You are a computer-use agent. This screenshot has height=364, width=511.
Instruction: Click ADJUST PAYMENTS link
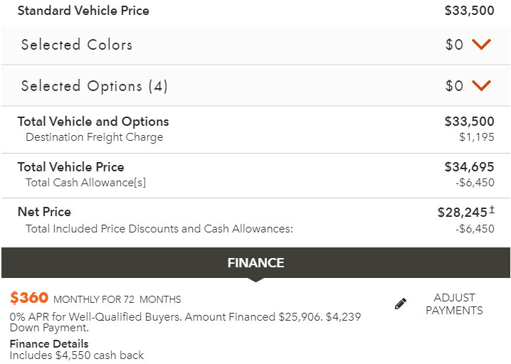coord(454,304)
